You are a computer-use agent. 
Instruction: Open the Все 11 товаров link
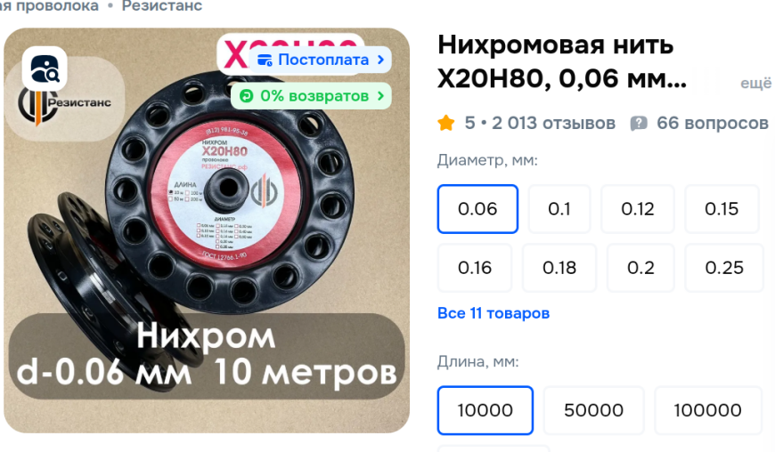[494, 313]
